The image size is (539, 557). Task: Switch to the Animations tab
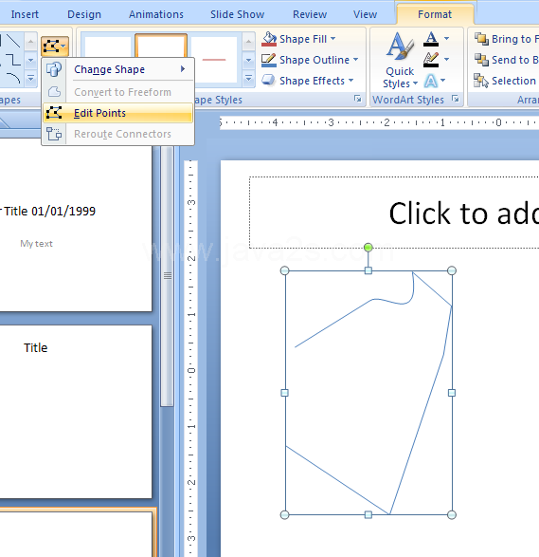(156, 14)
